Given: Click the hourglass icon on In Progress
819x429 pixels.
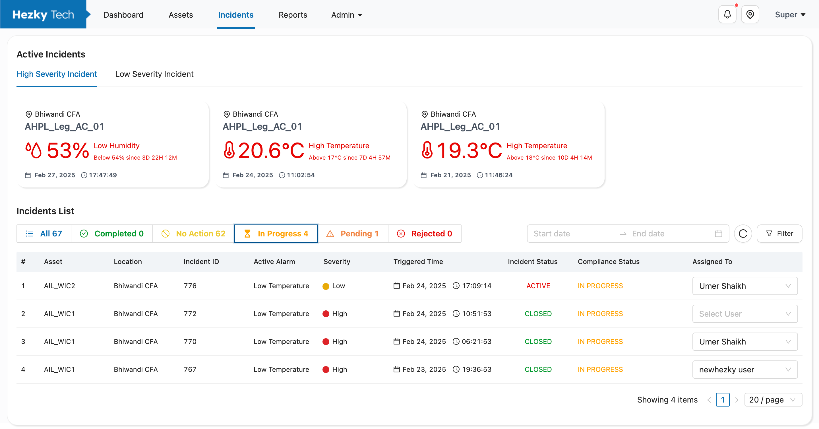Looking at the screenshot, I should (247, 234).
